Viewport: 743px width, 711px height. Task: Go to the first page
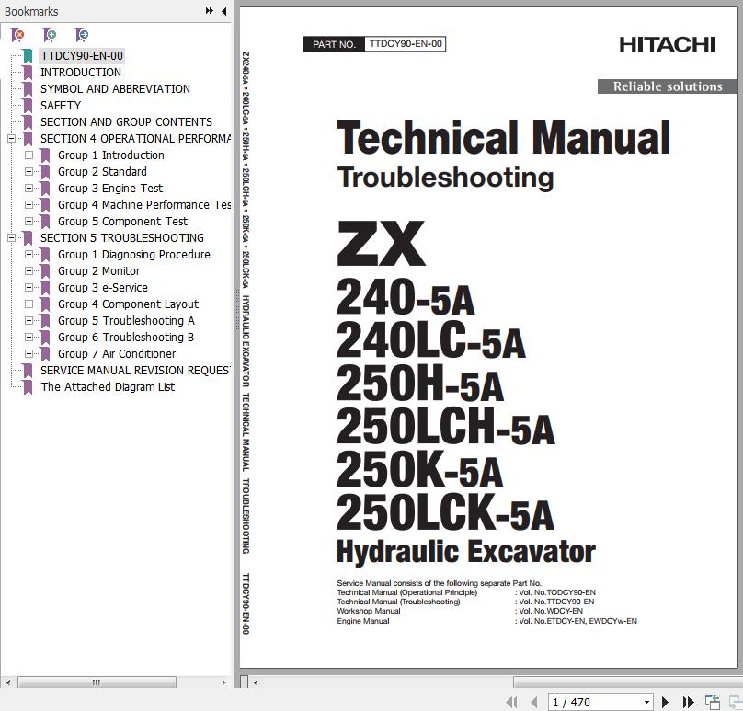coord(511,702)
